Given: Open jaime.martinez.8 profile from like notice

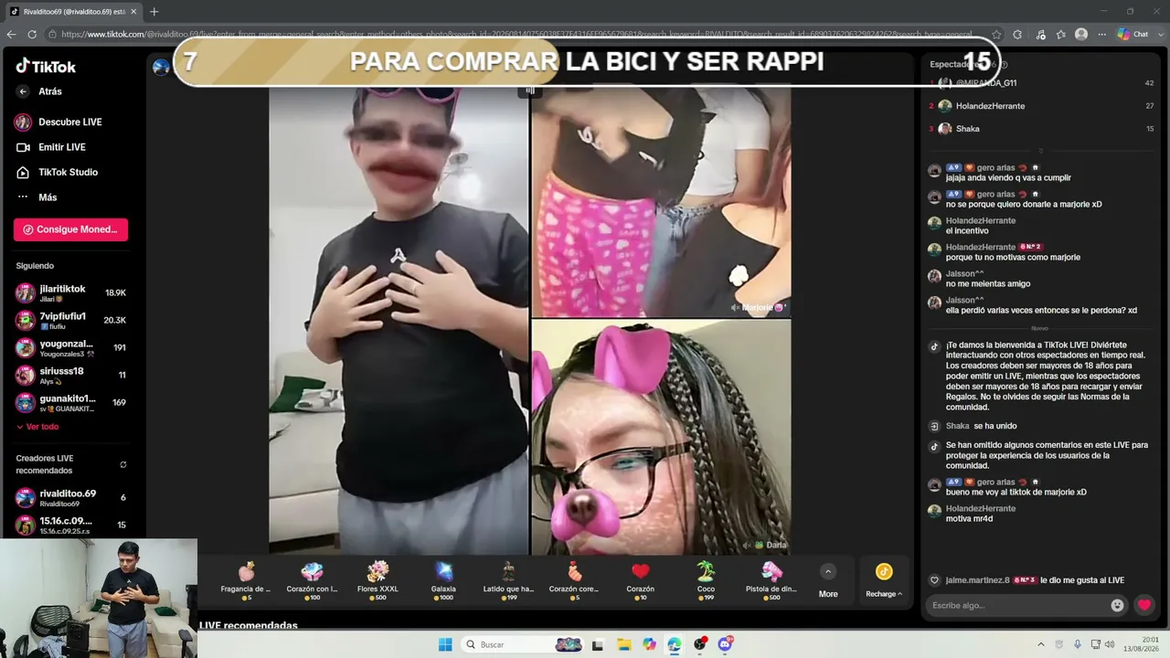Looking at the screenshot, I should (x=977, y=580).
